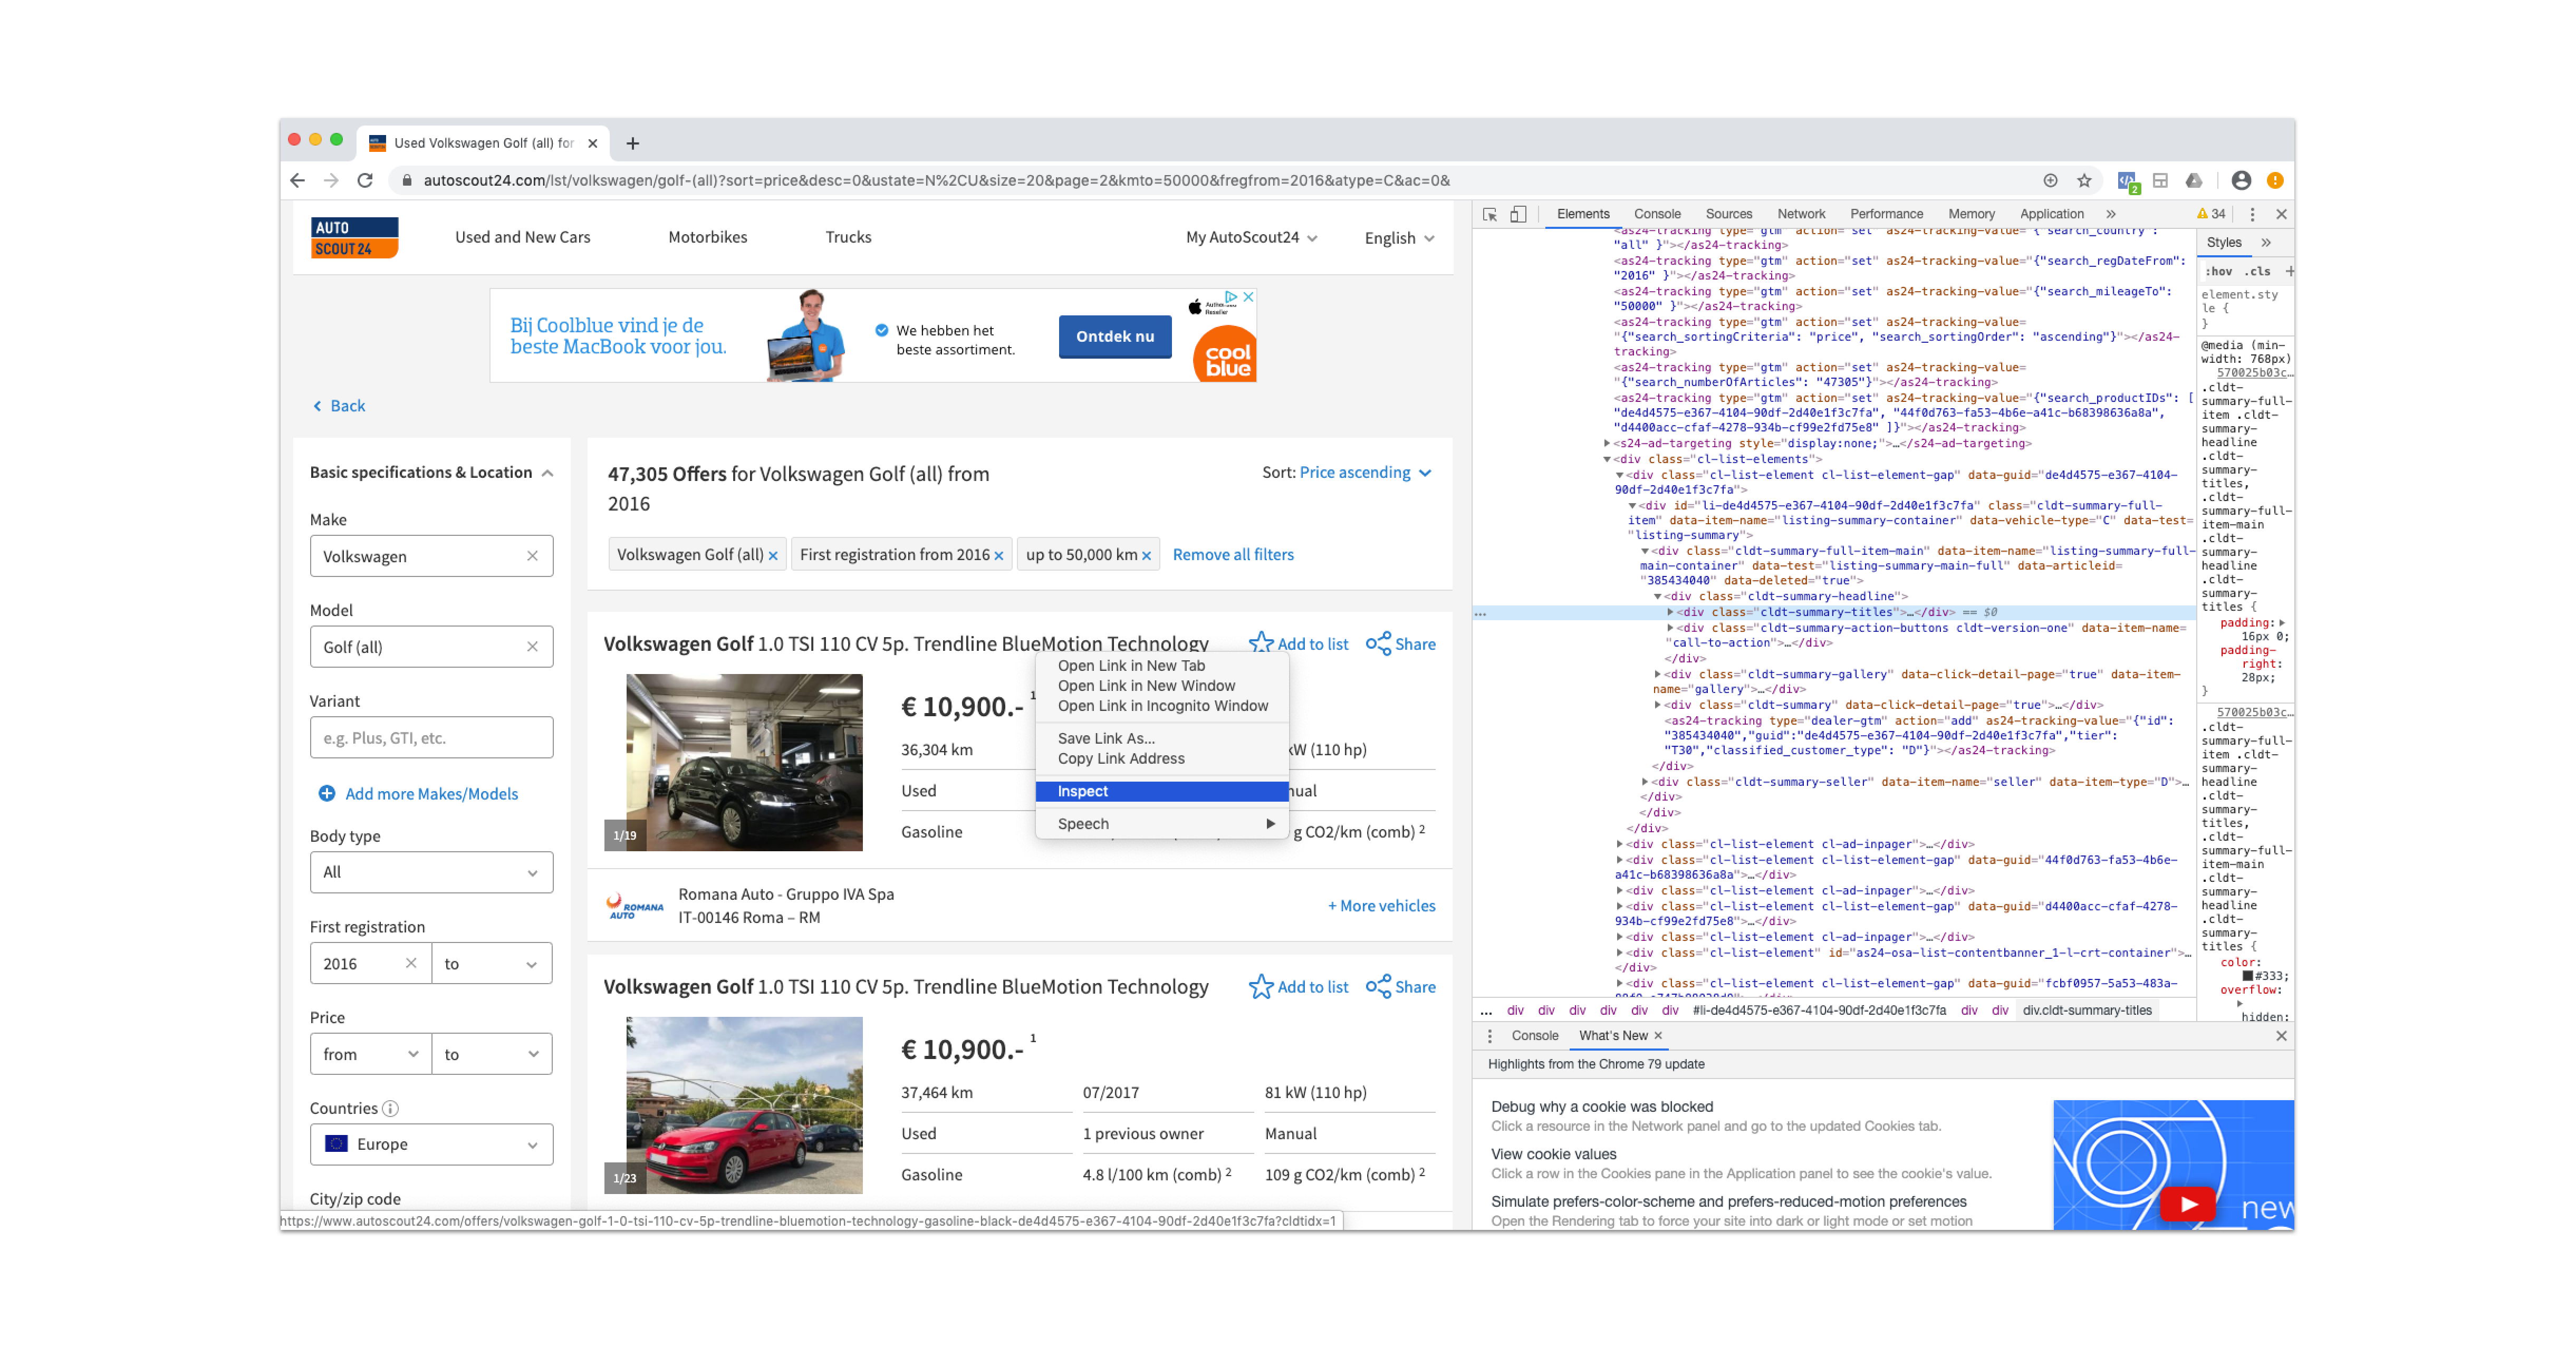Clear the Volkswagen make field

pyautogui.click(x=532, y=556)
